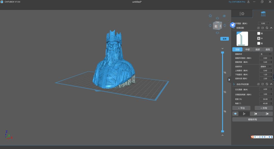
Task: Enable the 细 (fine) support checkbox
Action: pos(259,33)
